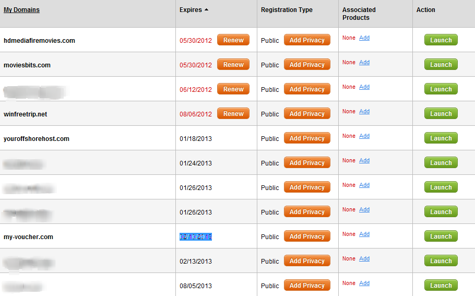Launch the domain expiring 01/24/2013

tap(441, 163)
